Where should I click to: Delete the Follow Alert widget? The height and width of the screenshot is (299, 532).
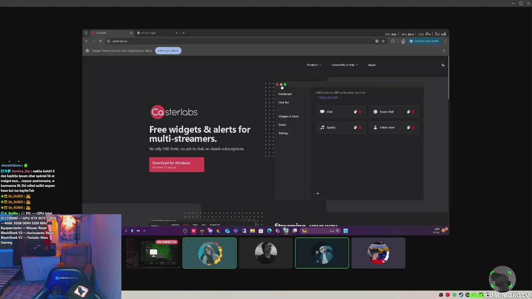click(x=414, y=127)
